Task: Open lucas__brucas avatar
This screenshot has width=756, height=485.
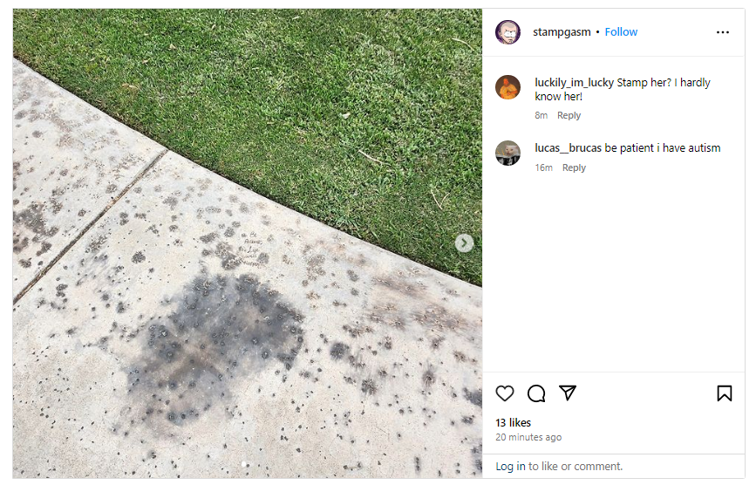Action: coord(507,153)
